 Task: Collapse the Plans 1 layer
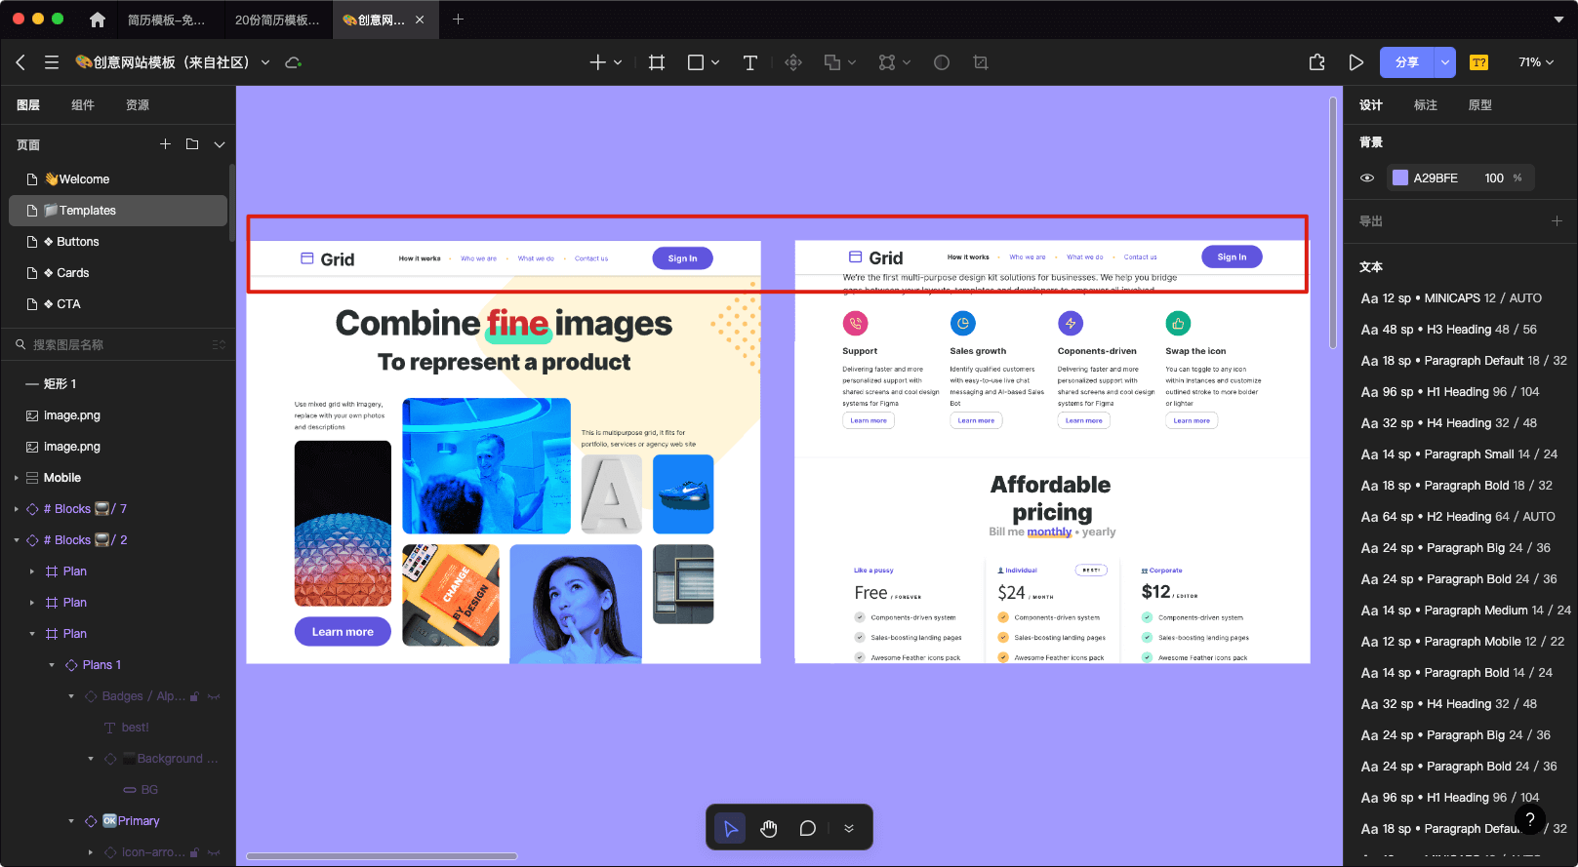tap(52, 665)
